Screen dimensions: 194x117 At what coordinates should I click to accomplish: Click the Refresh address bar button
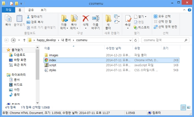click(136, 40)
